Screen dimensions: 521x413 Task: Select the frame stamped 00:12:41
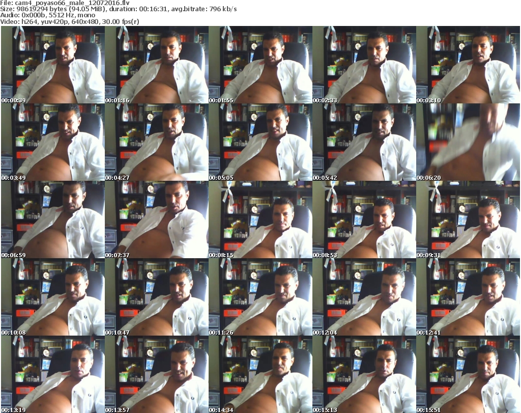pos(468,297)
